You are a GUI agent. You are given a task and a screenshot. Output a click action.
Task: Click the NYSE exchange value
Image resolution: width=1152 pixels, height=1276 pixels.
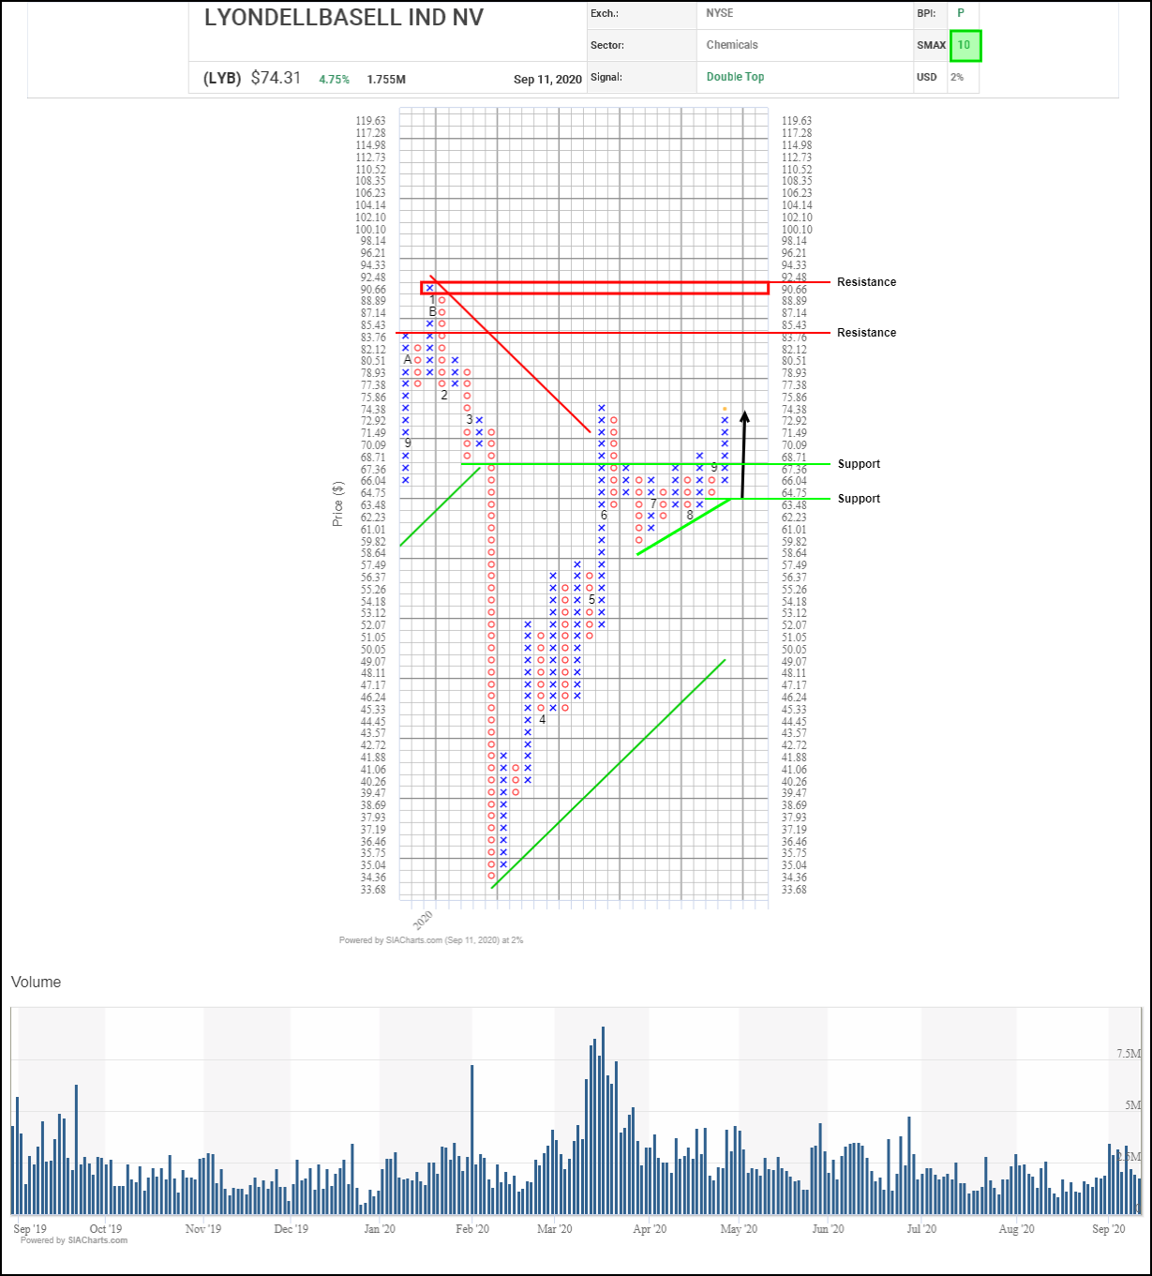pos(720,14)
